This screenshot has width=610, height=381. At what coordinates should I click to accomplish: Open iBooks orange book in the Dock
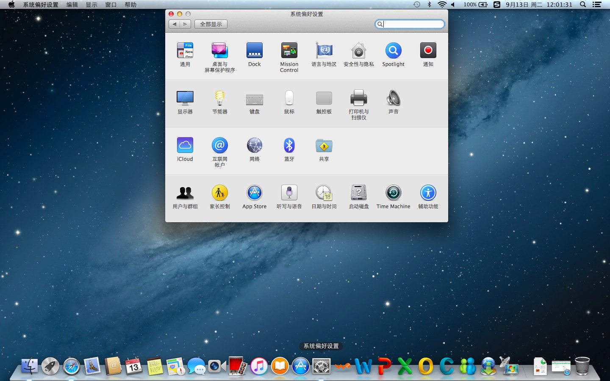[x=280, y=366]
